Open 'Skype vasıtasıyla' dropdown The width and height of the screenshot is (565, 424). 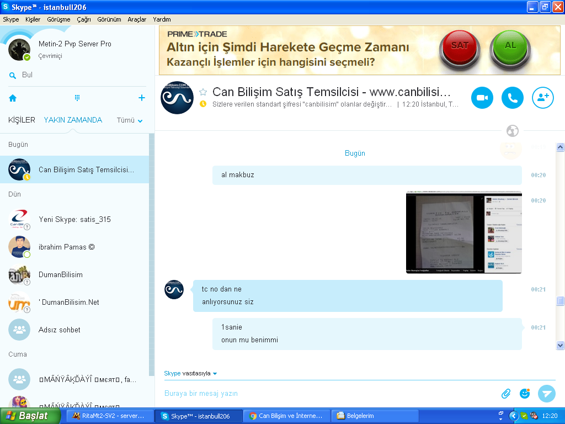(190, 373)
